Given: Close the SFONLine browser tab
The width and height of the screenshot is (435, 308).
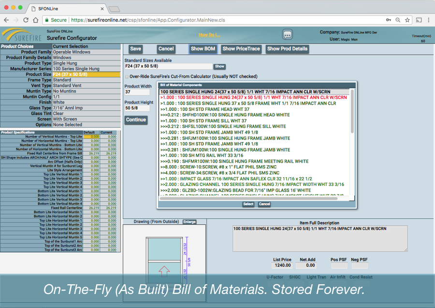Looking at the screenshot, I should click(x=102, y=9).
